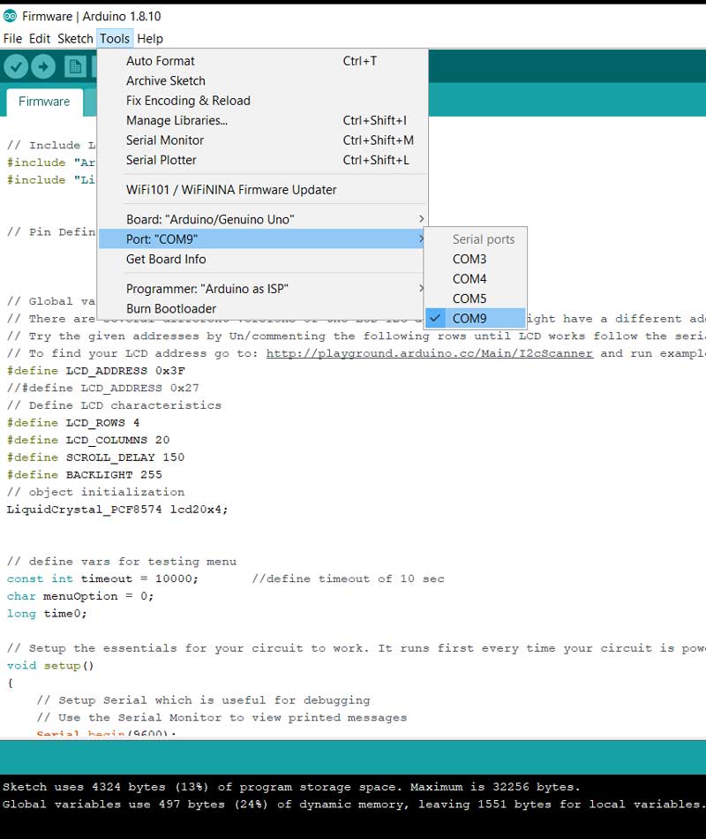Click the 'void setup()' line
The height and width of the screenshot is (839, 706).
pos(50,666)
